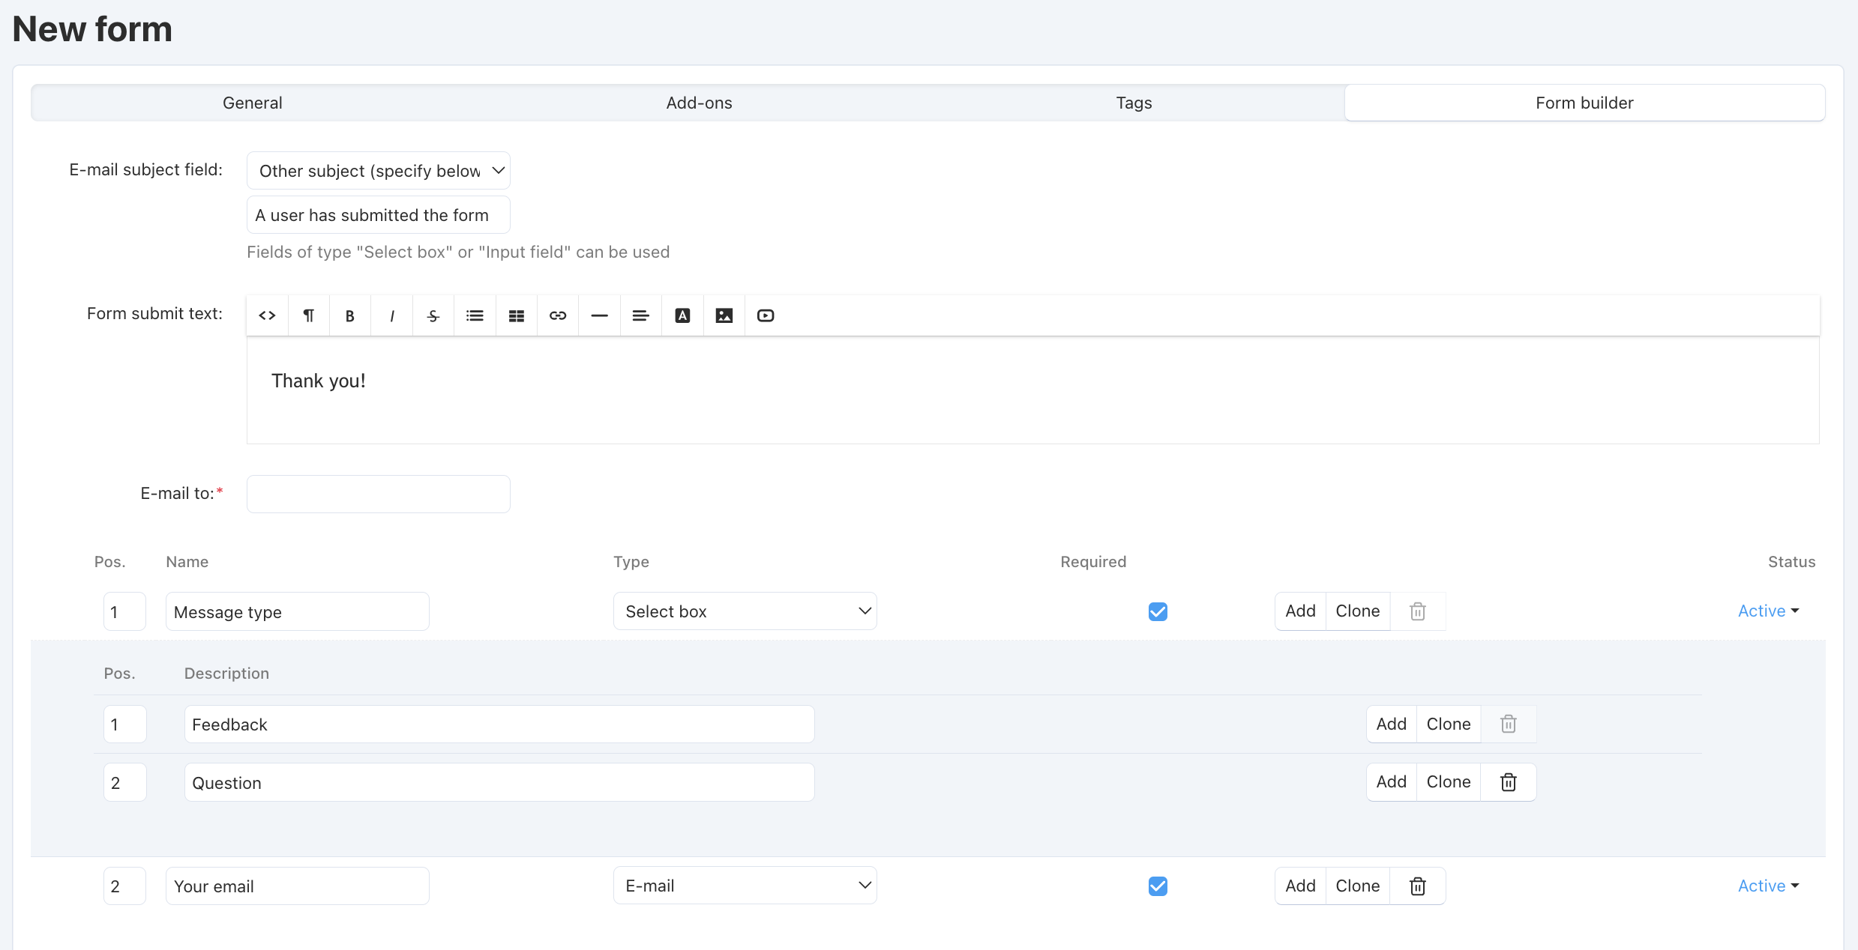Edit the custom subject text field
The height and width of the screenshot is (950, 1858).
click(379, 215)
